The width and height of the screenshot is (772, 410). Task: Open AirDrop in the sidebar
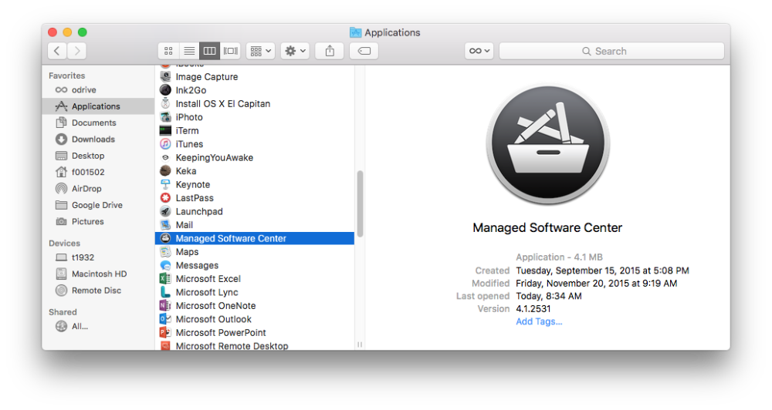click(98, 188)
